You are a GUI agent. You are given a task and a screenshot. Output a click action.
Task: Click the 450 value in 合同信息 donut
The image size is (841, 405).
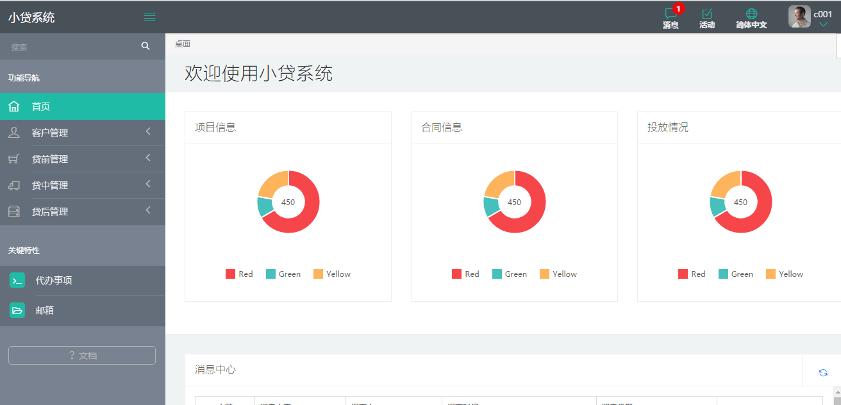click(515, 202)
